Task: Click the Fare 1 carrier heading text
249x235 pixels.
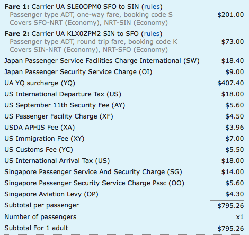Action: coord(83,7)
